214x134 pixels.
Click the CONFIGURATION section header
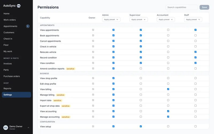(x=48, y=122)
